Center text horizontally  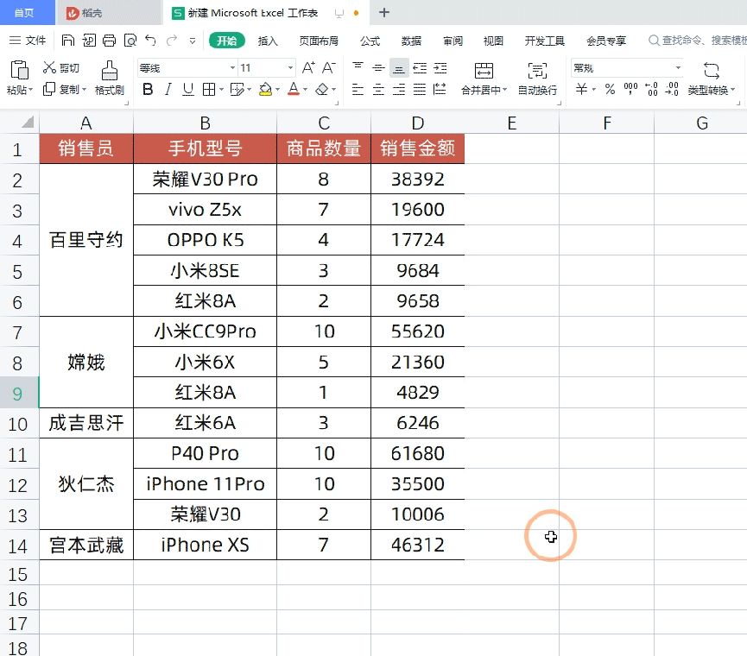(378, 89)
